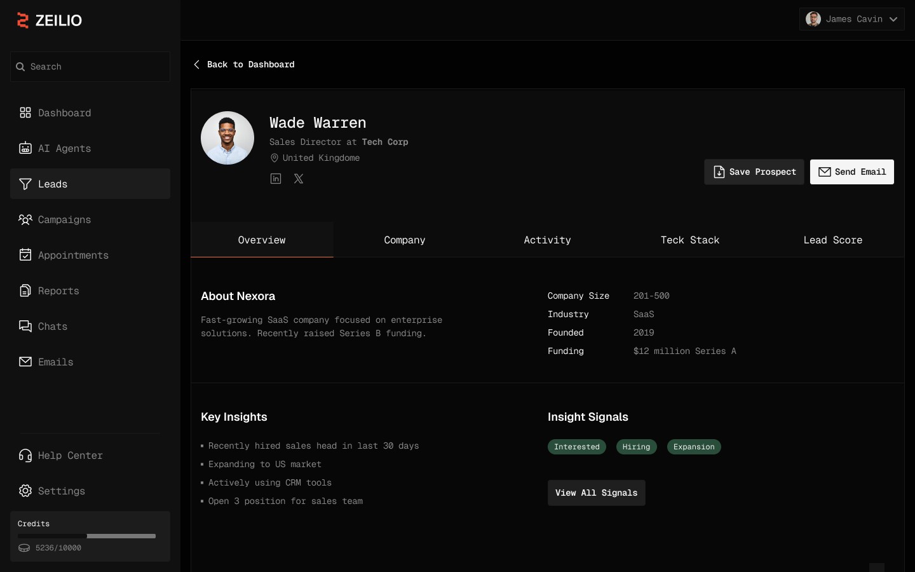Image resolution: width=915 pixels, height=572 pixels.
Task: Switch to the Overview tab
Action: pyautogui.click(x=262, y=240)
